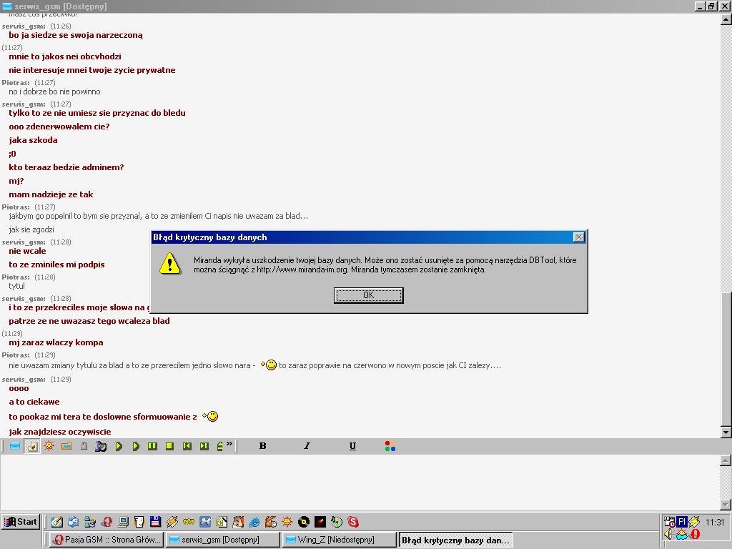
Task: Click in the message input field
Action: (x=357, y=481)
